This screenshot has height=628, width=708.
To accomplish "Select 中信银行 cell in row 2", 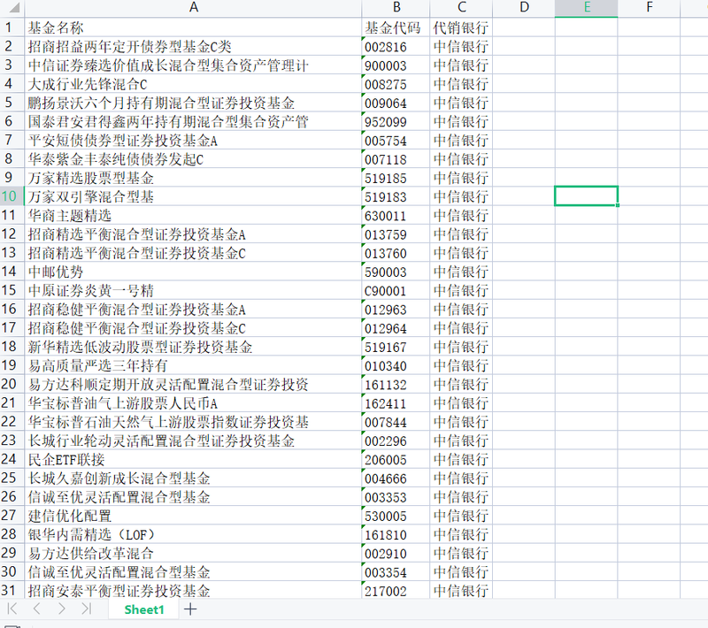I will pos(461,47).
